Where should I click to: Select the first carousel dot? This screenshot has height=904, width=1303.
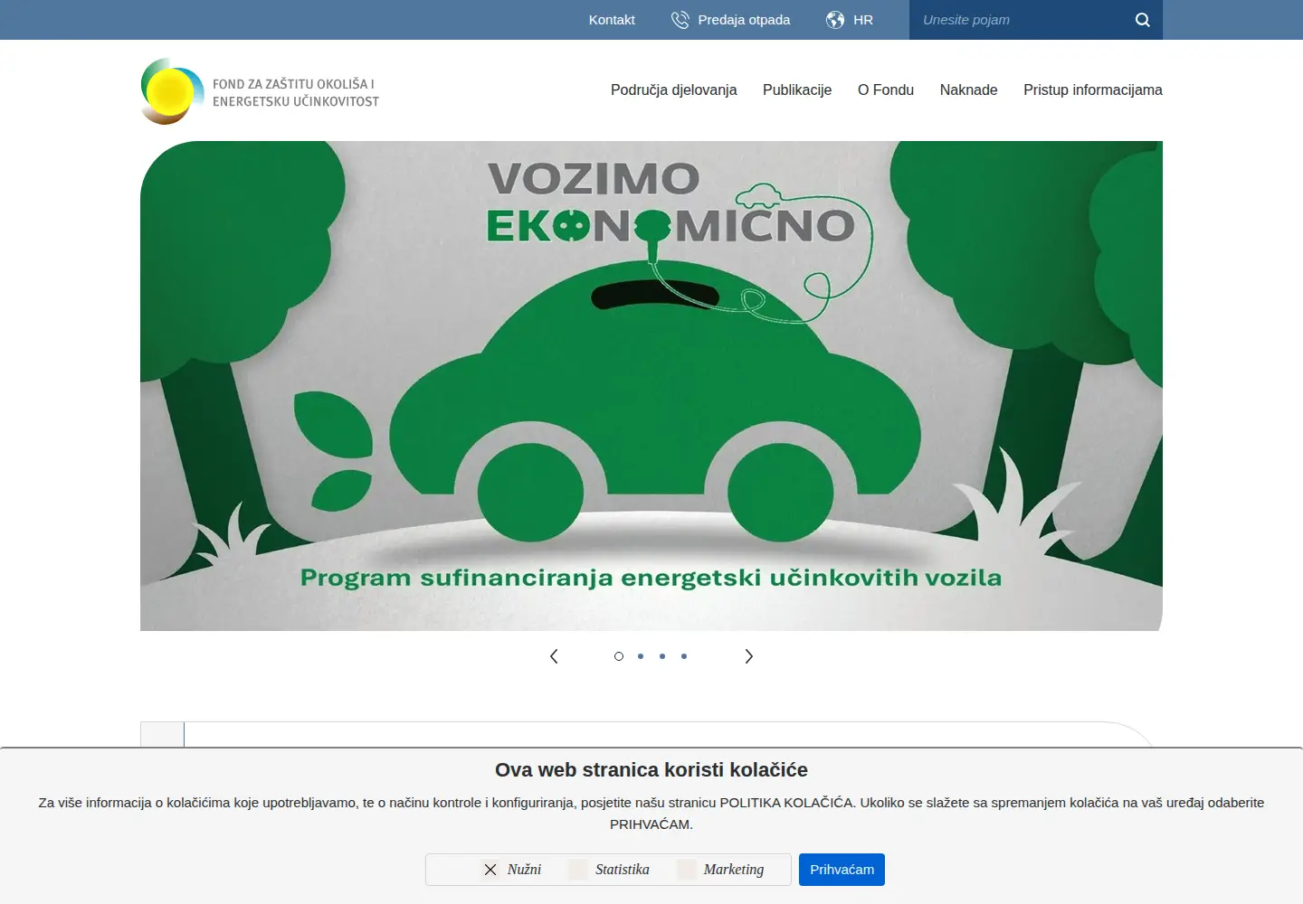[619, 656]
